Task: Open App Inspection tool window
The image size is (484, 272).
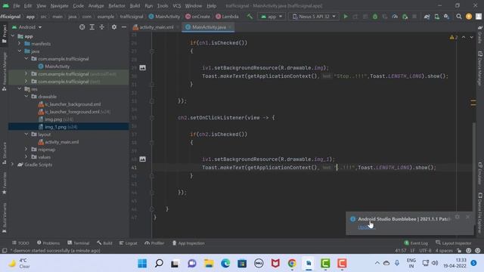Action: click(188, 243)
